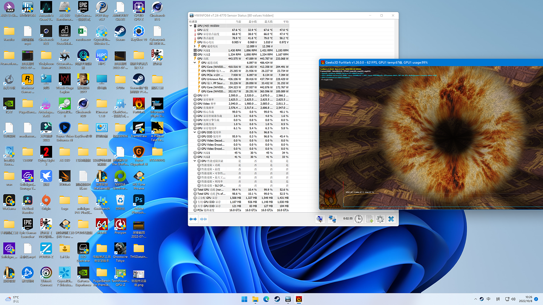The height and width of the screenshot is (305, 543).
Task: Open GeForce Experience desktop icon
Action: 83,276
